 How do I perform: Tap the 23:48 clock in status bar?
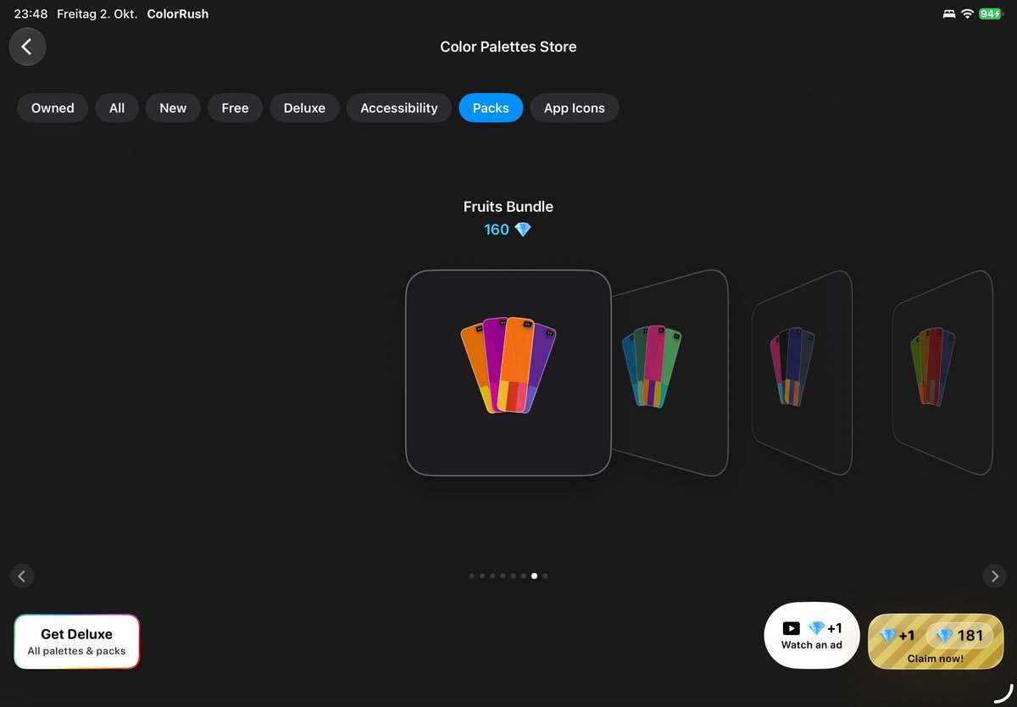pyautogui.click(x=31, y=14)
